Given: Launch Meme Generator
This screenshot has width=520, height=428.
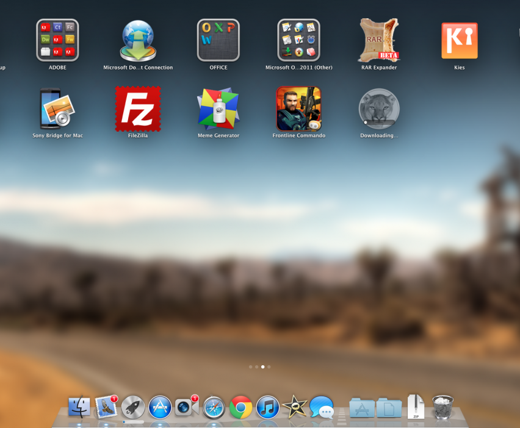Looking at the screenshot, I should coord(218,109).
